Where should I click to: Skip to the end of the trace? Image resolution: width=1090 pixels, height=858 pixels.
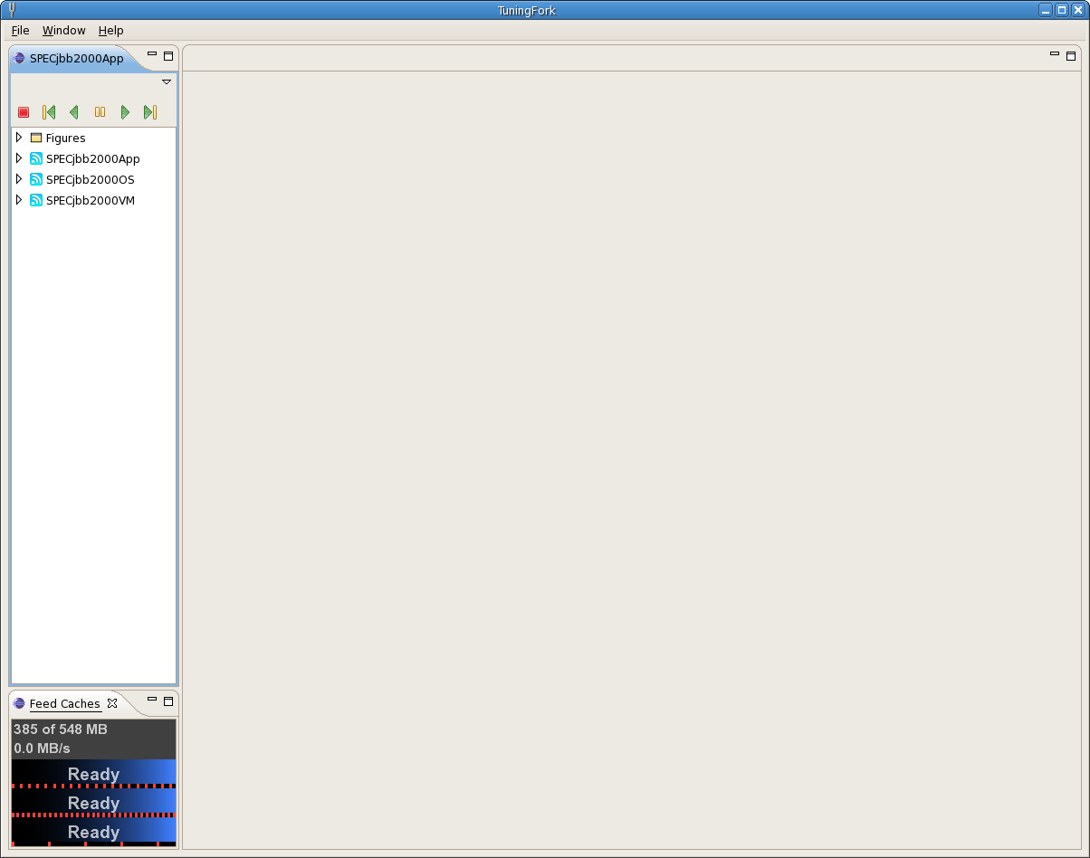[150, 112]
